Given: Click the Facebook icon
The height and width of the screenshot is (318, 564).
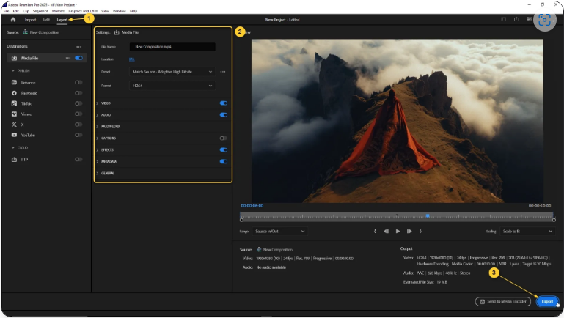Looking at the screenshot, I should pos(14,93).
